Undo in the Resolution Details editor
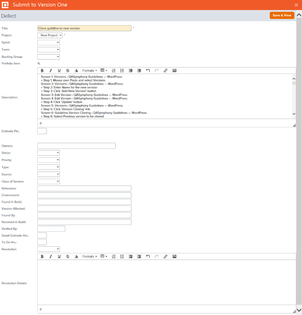The height and width of the screenshot is (315, 302). (x=148, y=257)
